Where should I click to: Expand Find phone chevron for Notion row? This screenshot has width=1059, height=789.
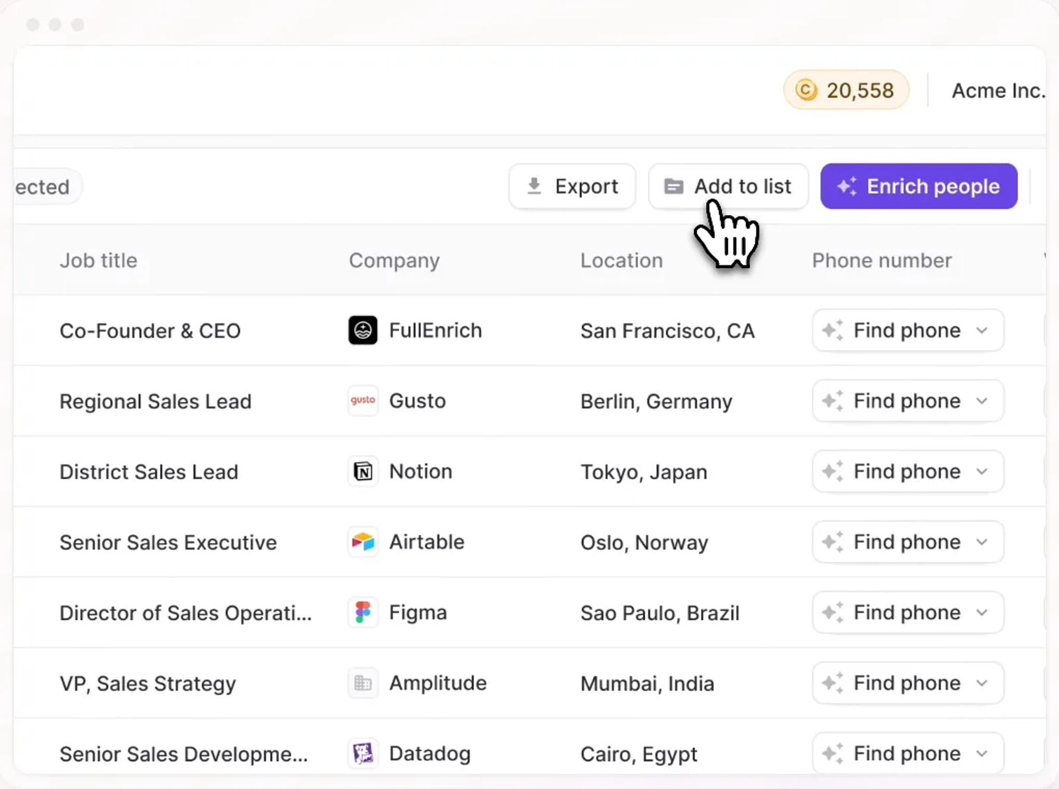point(982,472)
